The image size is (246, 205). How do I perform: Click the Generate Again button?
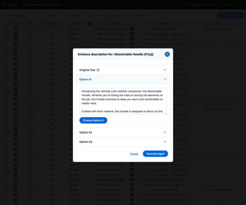155,154
